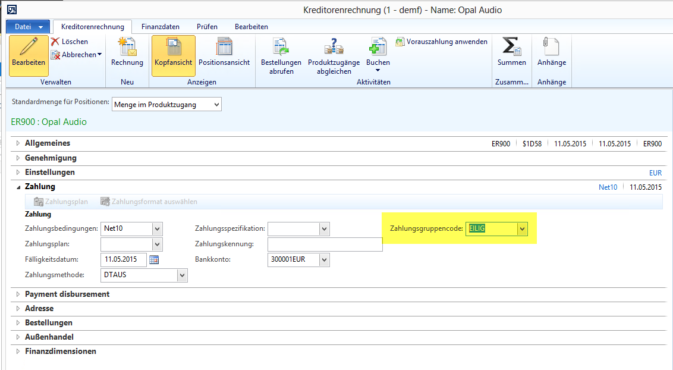Click the Löschen delete icon

coord(55,42)
